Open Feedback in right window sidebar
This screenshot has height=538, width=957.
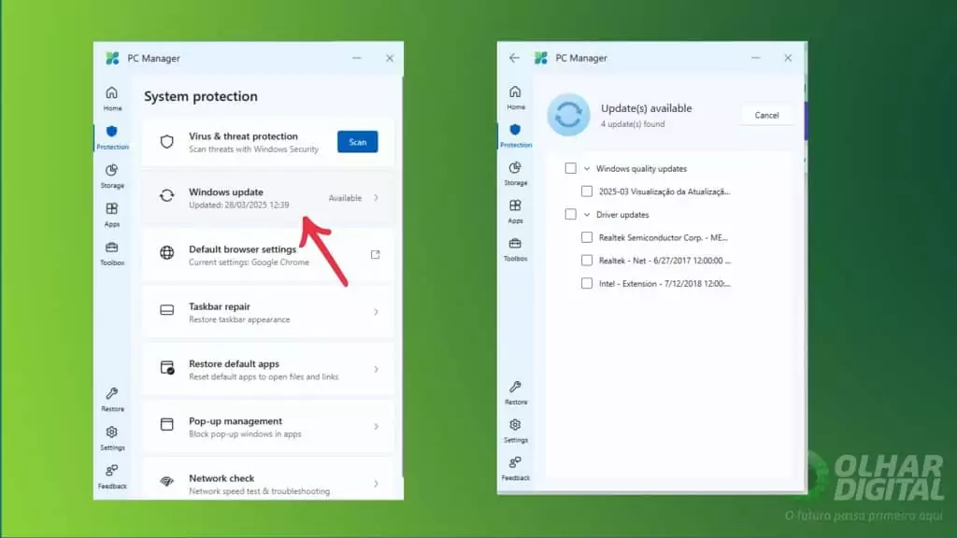pos(516,469)
